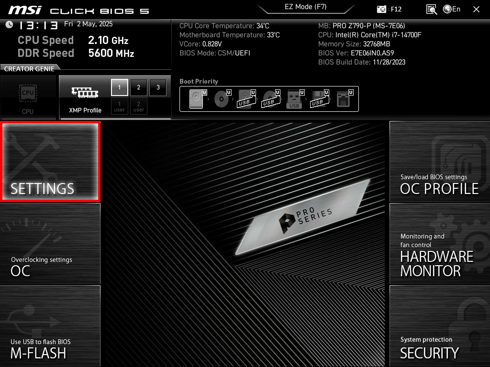Click the BIOS Mode: CSM/UEFI line

215,53
